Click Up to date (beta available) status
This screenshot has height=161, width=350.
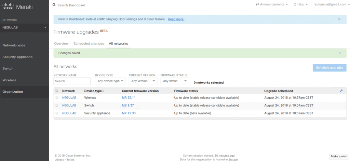tap(193, 113)
